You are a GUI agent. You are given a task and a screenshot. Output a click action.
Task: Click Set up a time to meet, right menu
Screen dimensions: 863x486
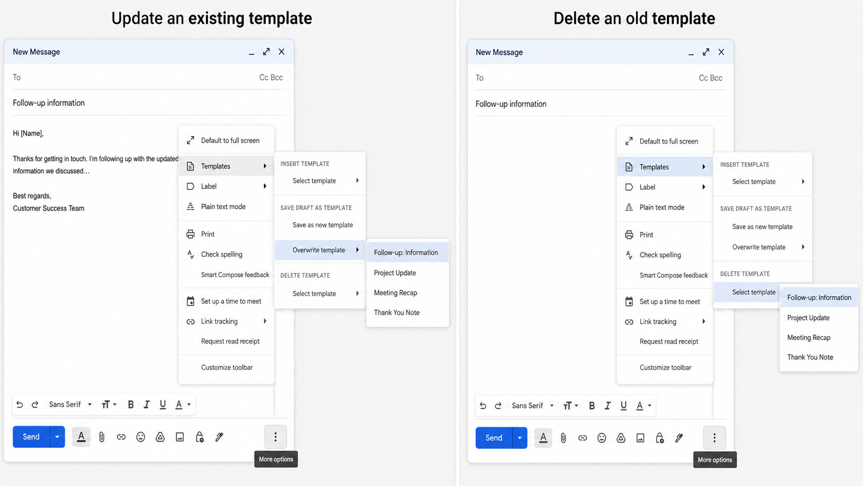click(665, 302)
